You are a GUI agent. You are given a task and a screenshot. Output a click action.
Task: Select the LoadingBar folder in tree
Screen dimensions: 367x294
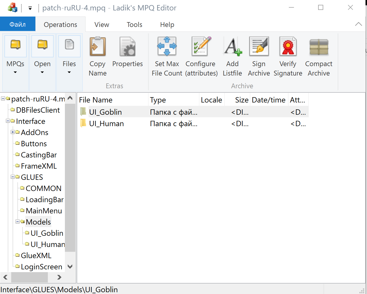point(45,200)
